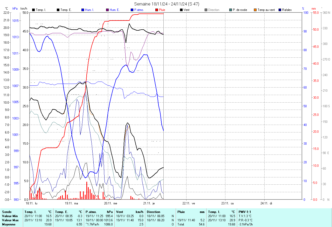Click the blue swatch beside Hum. I. legend
Screen dimensions: 332x227
[82, 10]
